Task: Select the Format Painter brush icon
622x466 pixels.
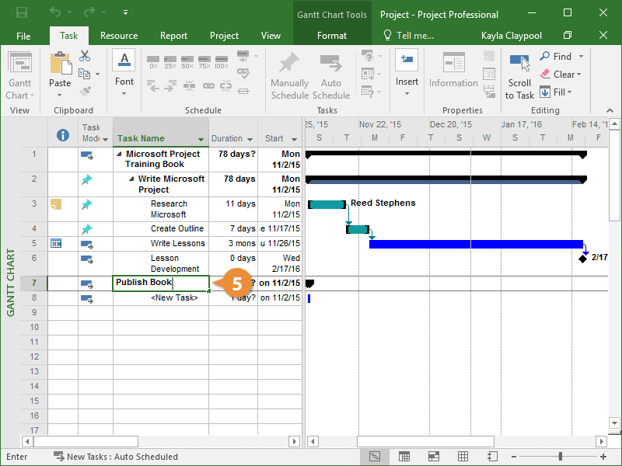Action: (85, 92)
